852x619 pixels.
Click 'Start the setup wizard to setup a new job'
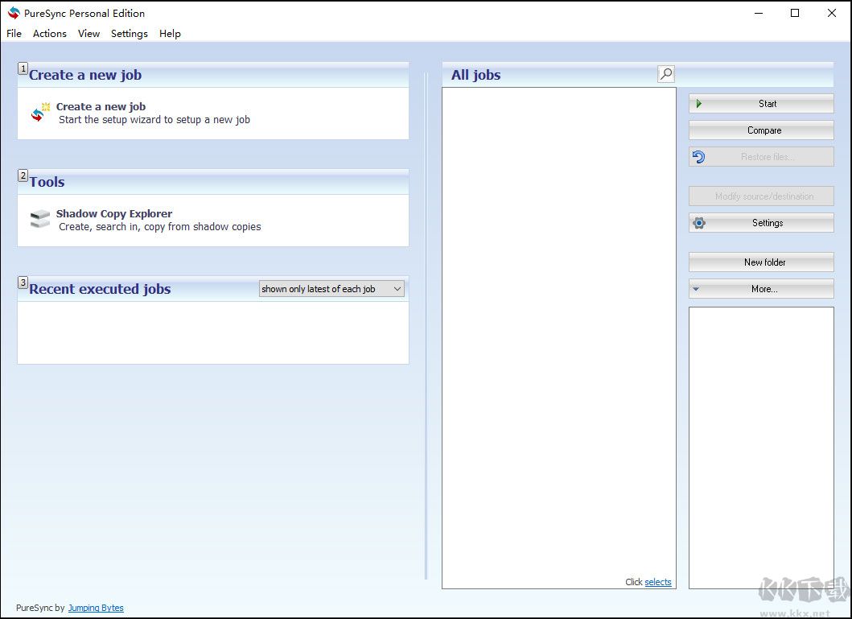154,120
